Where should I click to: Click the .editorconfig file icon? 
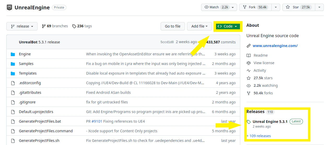tap(13, 83)
